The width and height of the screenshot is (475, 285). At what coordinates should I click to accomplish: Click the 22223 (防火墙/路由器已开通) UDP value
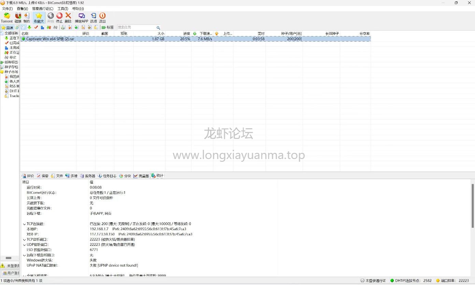point(112,245)
